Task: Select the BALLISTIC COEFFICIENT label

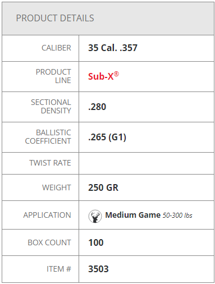Action: click(48, 137)
